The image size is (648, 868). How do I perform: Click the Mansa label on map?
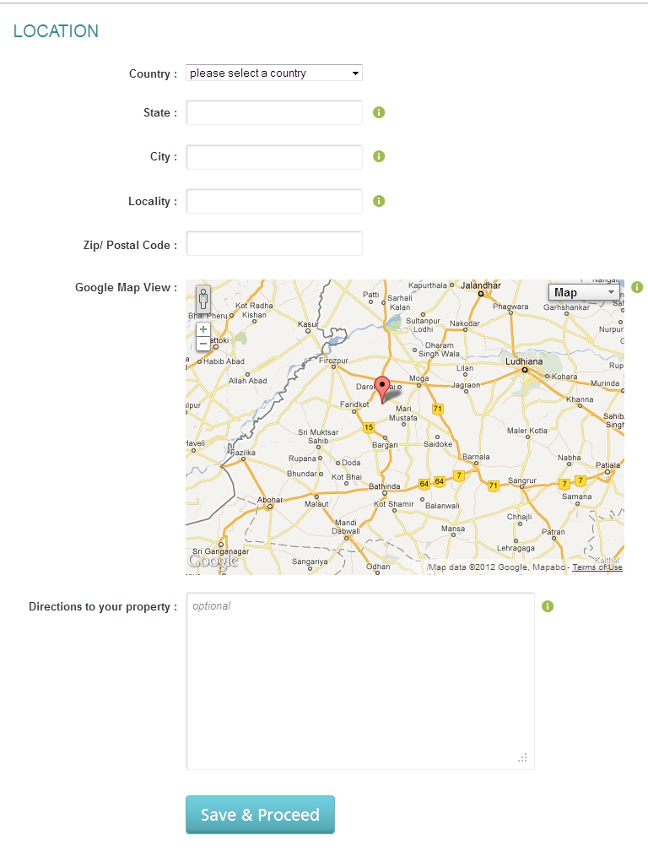pos(453,529)
